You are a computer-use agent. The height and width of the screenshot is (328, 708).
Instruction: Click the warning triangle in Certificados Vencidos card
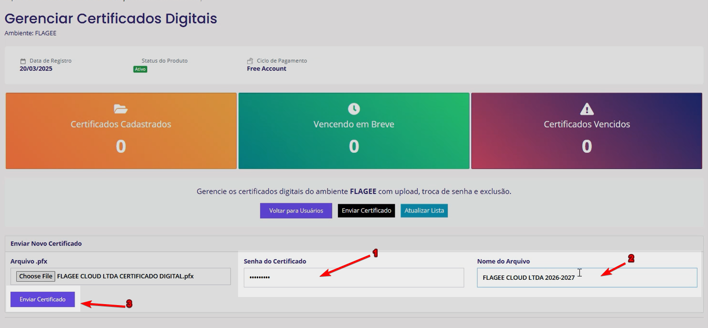click(x=587, y=109)
